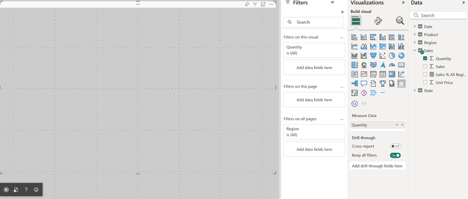Select the gauge visual

click(392, 65)
